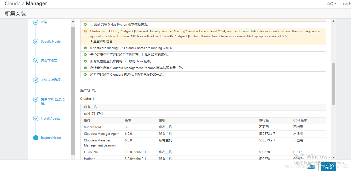Click the 版本汇总 section heading
This screenshot has width=351, height=171.
pos(88,90)
